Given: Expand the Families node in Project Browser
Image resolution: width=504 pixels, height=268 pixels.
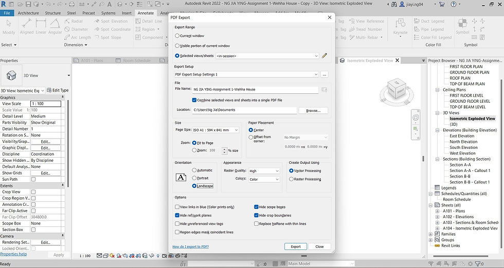Looking at the screenshot, I should click(431, 234).
